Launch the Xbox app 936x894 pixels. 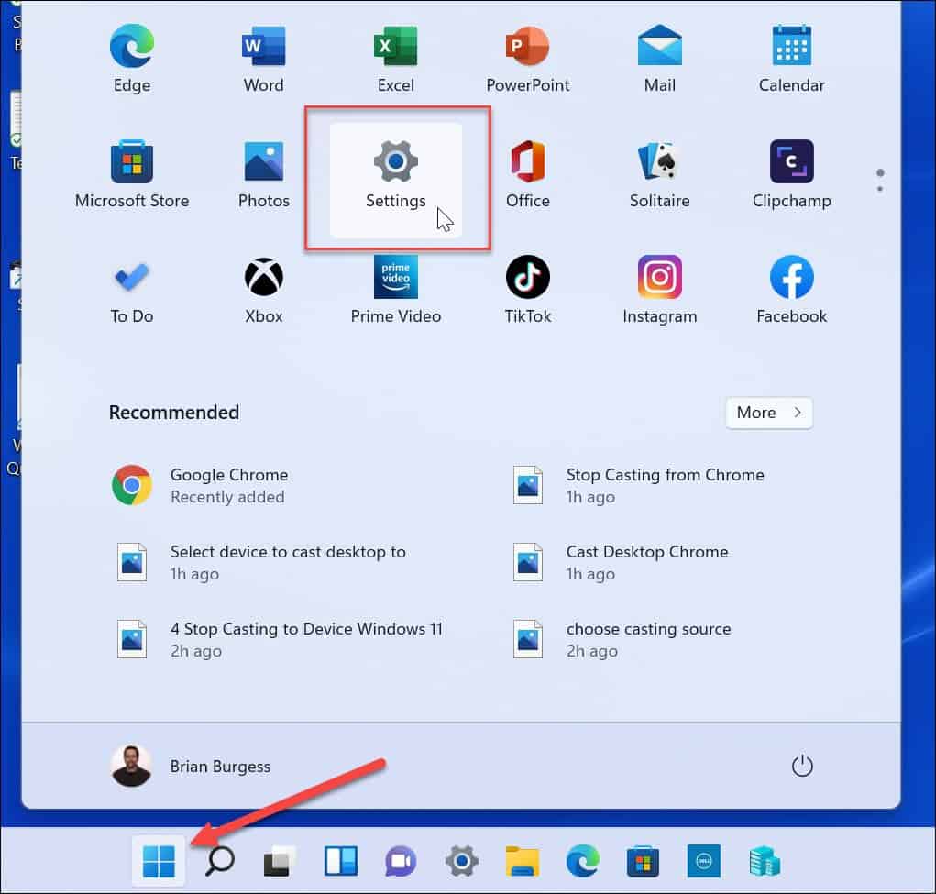263,288
